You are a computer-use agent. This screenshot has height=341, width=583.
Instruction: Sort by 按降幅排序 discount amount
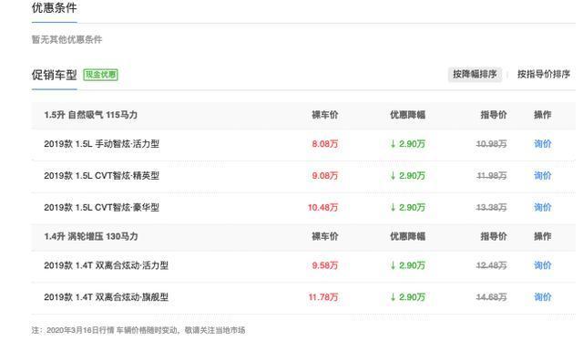[475, 75]
